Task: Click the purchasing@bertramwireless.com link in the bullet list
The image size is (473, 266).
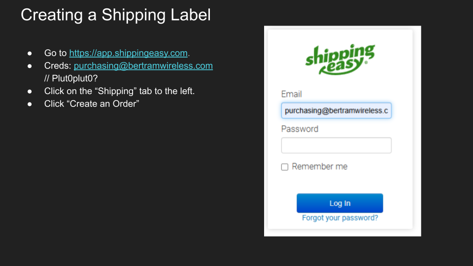Action: click(143, 66)
